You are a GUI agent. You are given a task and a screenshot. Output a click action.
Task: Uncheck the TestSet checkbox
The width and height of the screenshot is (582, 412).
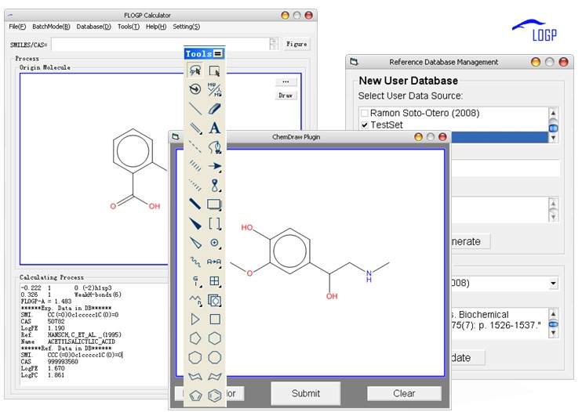(x=365, y=125)
